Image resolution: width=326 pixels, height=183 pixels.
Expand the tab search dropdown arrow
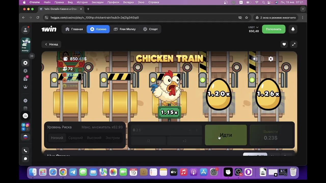coord(303,9)
